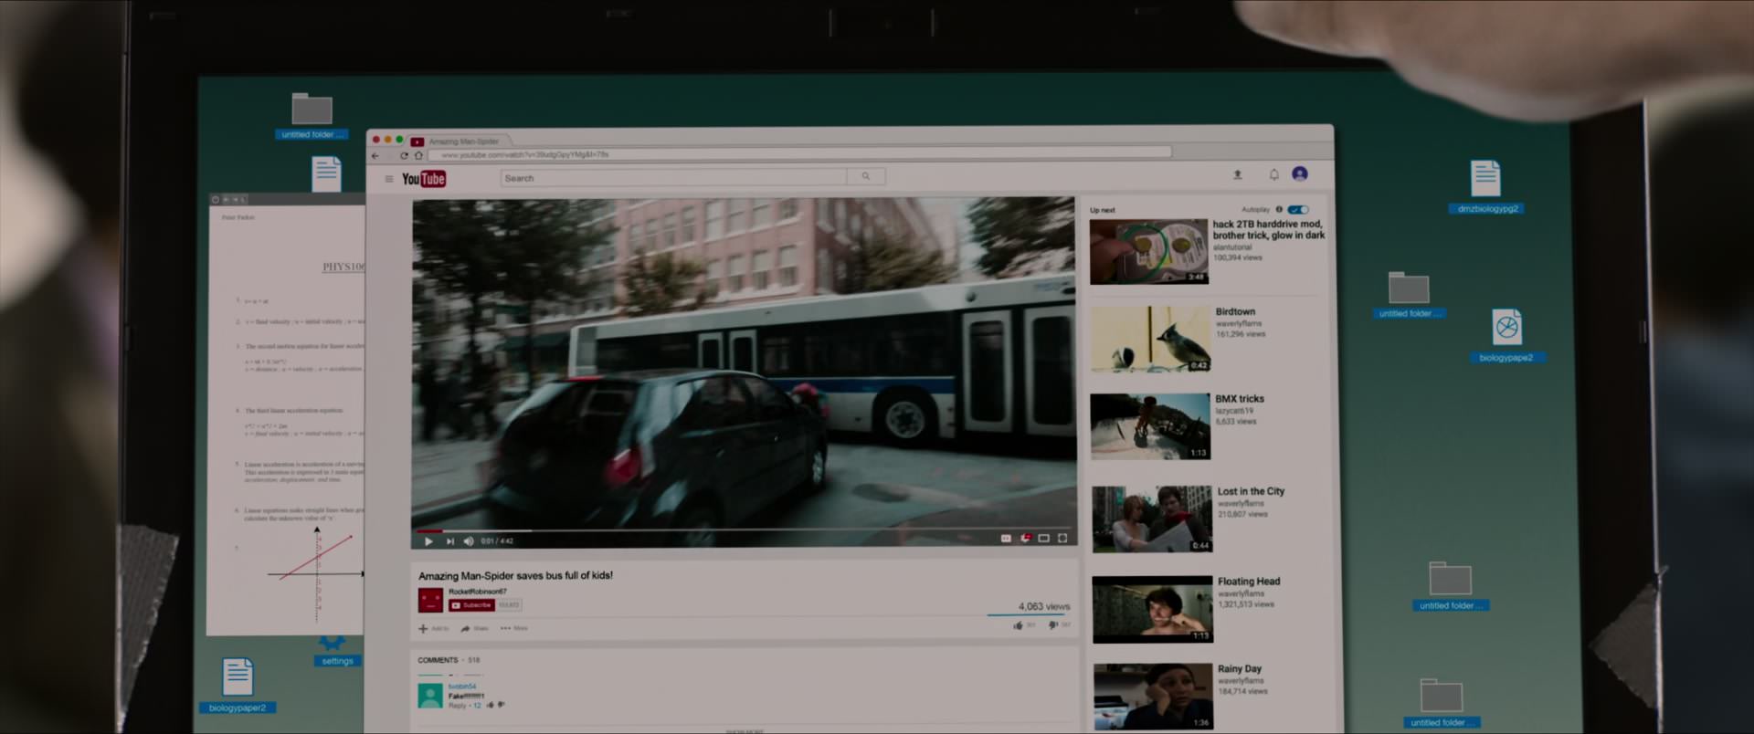Mute the video volume speaker icon
Image resolution: width=1754 pixels, height=734 pixels.
(x=469, y=541)
